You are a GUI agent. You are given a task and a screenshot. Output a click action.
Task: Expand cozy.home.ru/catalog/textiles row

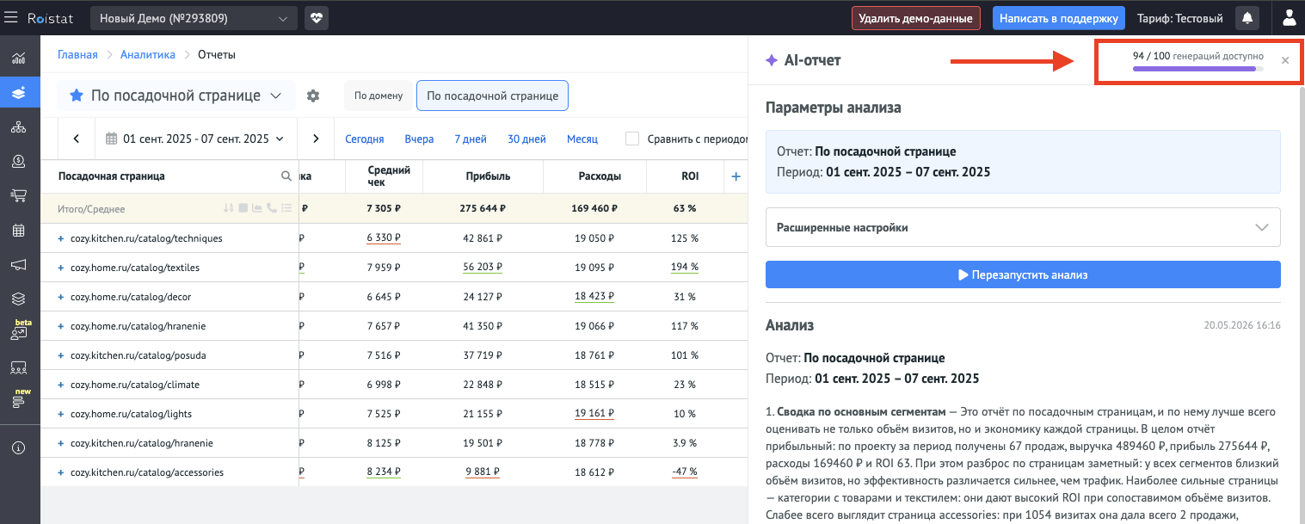click(61, 268)
